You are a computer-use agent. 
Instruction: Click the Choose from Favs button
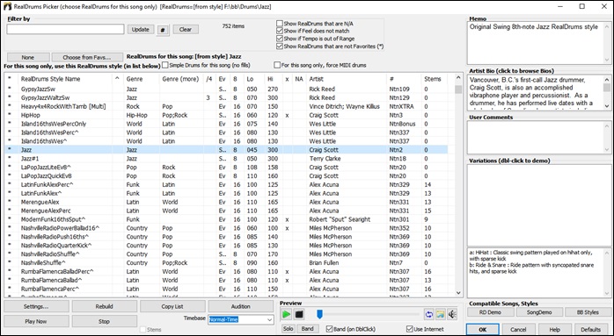tap(87, 57)
